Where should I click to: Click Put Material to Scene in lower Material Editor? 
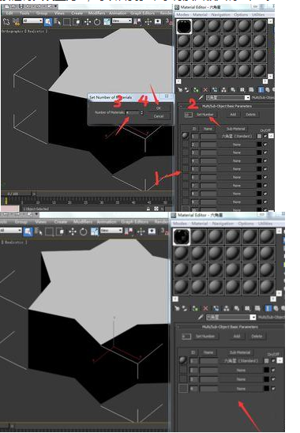(x=185, y=308)
